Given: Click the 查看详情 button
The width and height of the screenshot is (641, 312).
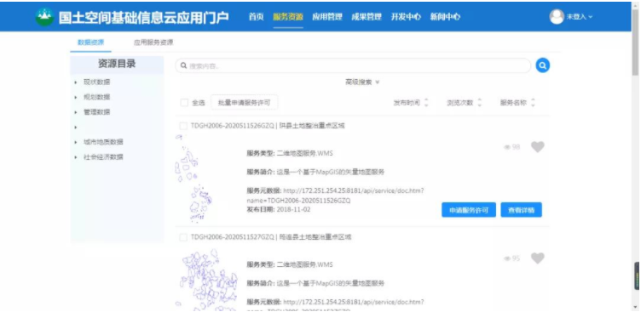Looking at the screenshot, I should [x=521, y=210].
